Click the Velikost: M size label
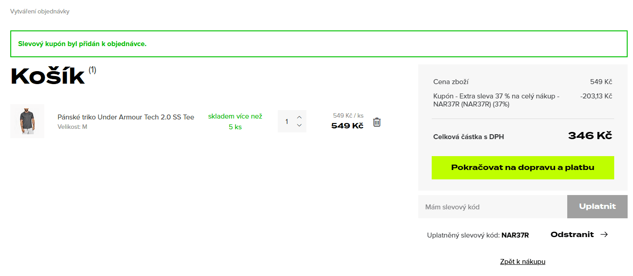This screenshot has height=276, width=633. [72, 127]
